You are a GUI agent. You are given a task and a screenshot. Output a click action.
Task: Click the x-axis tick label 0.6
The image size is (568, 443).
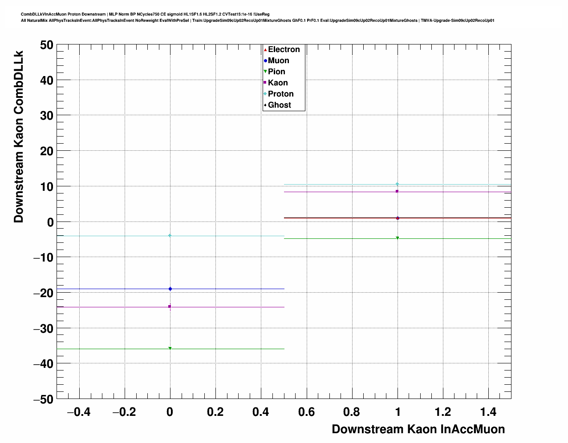[306, 412]
